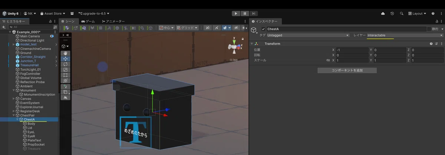Switch to the ゲーム tab
Image resolution: width=445 pixels, height=155 pixels.
pos(88,22)
